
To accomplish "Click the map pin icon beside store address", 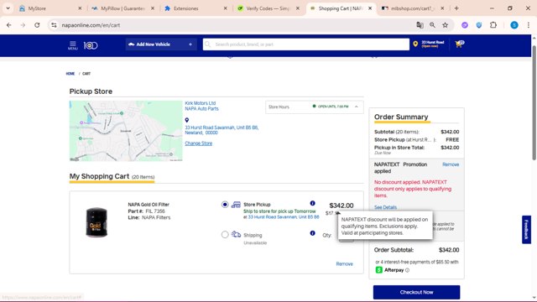I will [x=186, y=120].
